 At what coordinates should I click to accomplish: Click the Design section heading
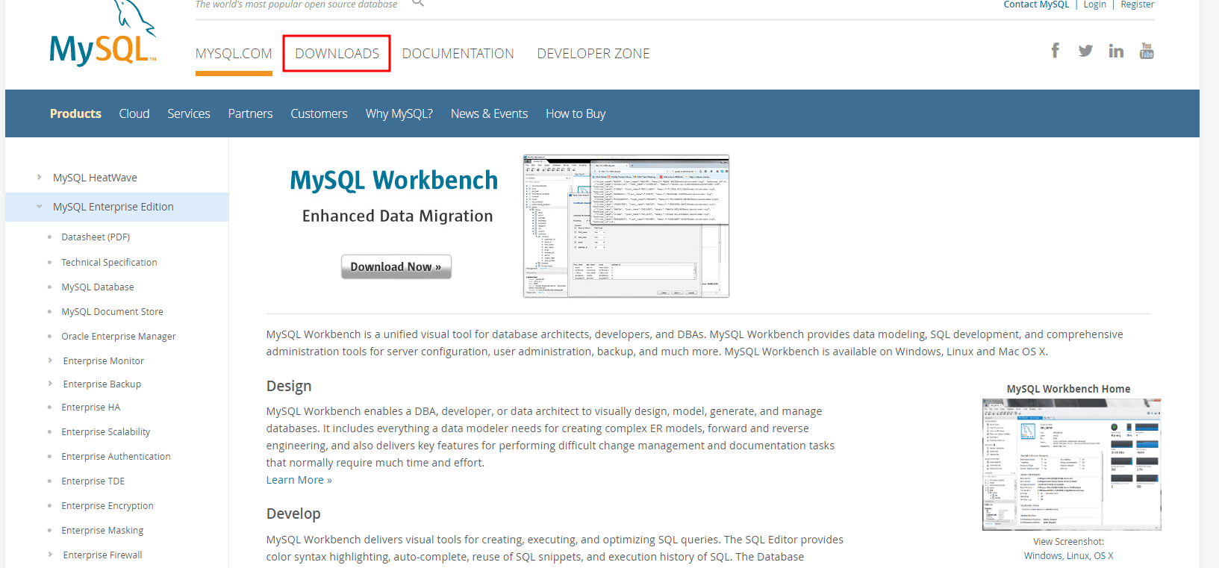[289, 386]
